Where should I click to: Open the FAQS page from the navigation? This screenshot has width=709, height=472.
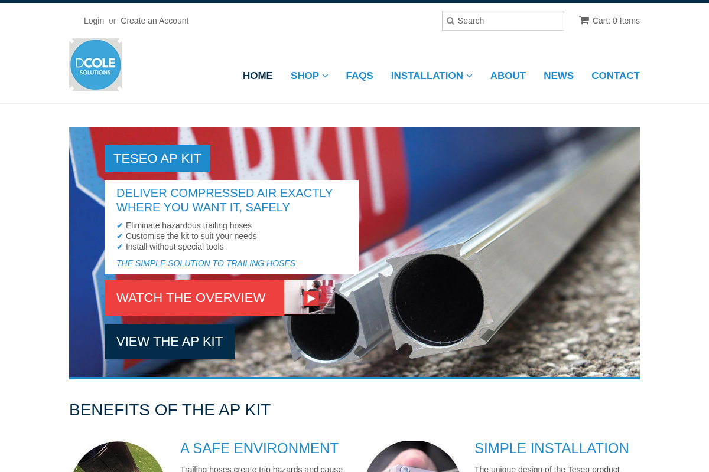(359, 76)
